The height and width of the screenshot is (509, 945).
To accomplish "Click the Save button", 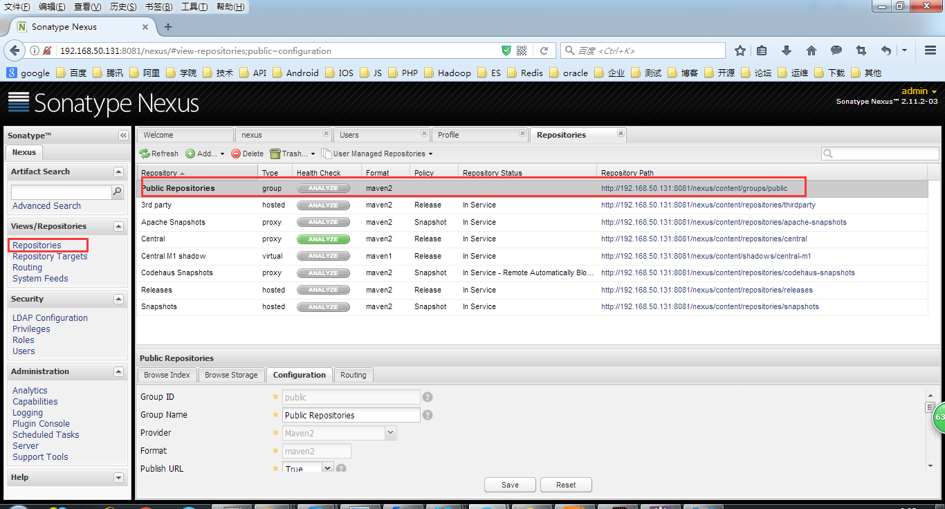I will [x=511, y=485].
